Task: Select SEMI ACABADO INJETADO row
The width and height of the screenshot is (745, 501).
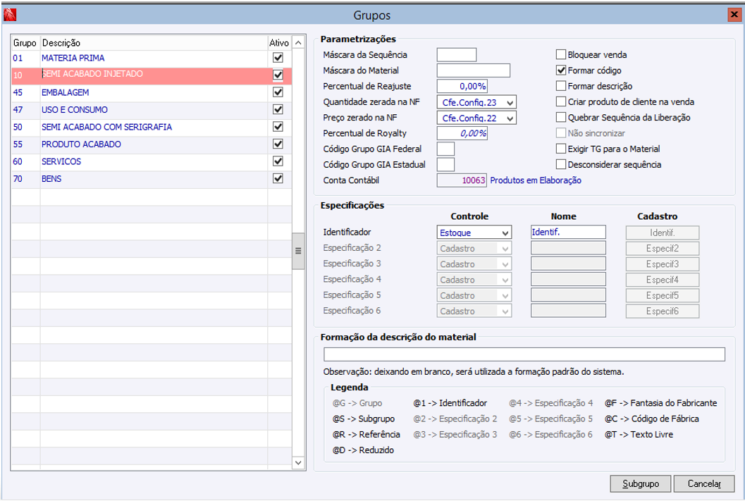Action: pos(152,75)
